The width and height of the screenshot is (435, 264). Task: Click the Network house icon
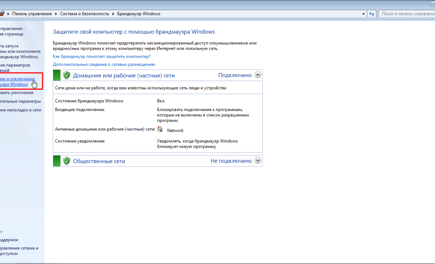[x=160, y=129]
